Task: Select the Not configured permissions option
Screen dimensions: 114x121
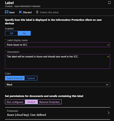Action: coord(15,102)
